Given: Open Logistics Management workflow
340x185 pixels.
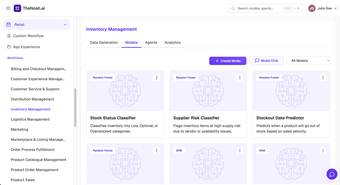Looking at the screenshot, I should [x=30, y=119].
